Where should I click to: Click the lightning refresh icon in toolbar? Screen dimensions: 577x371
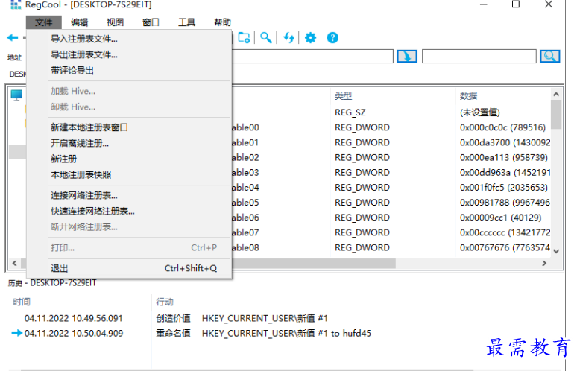[288, 37]
